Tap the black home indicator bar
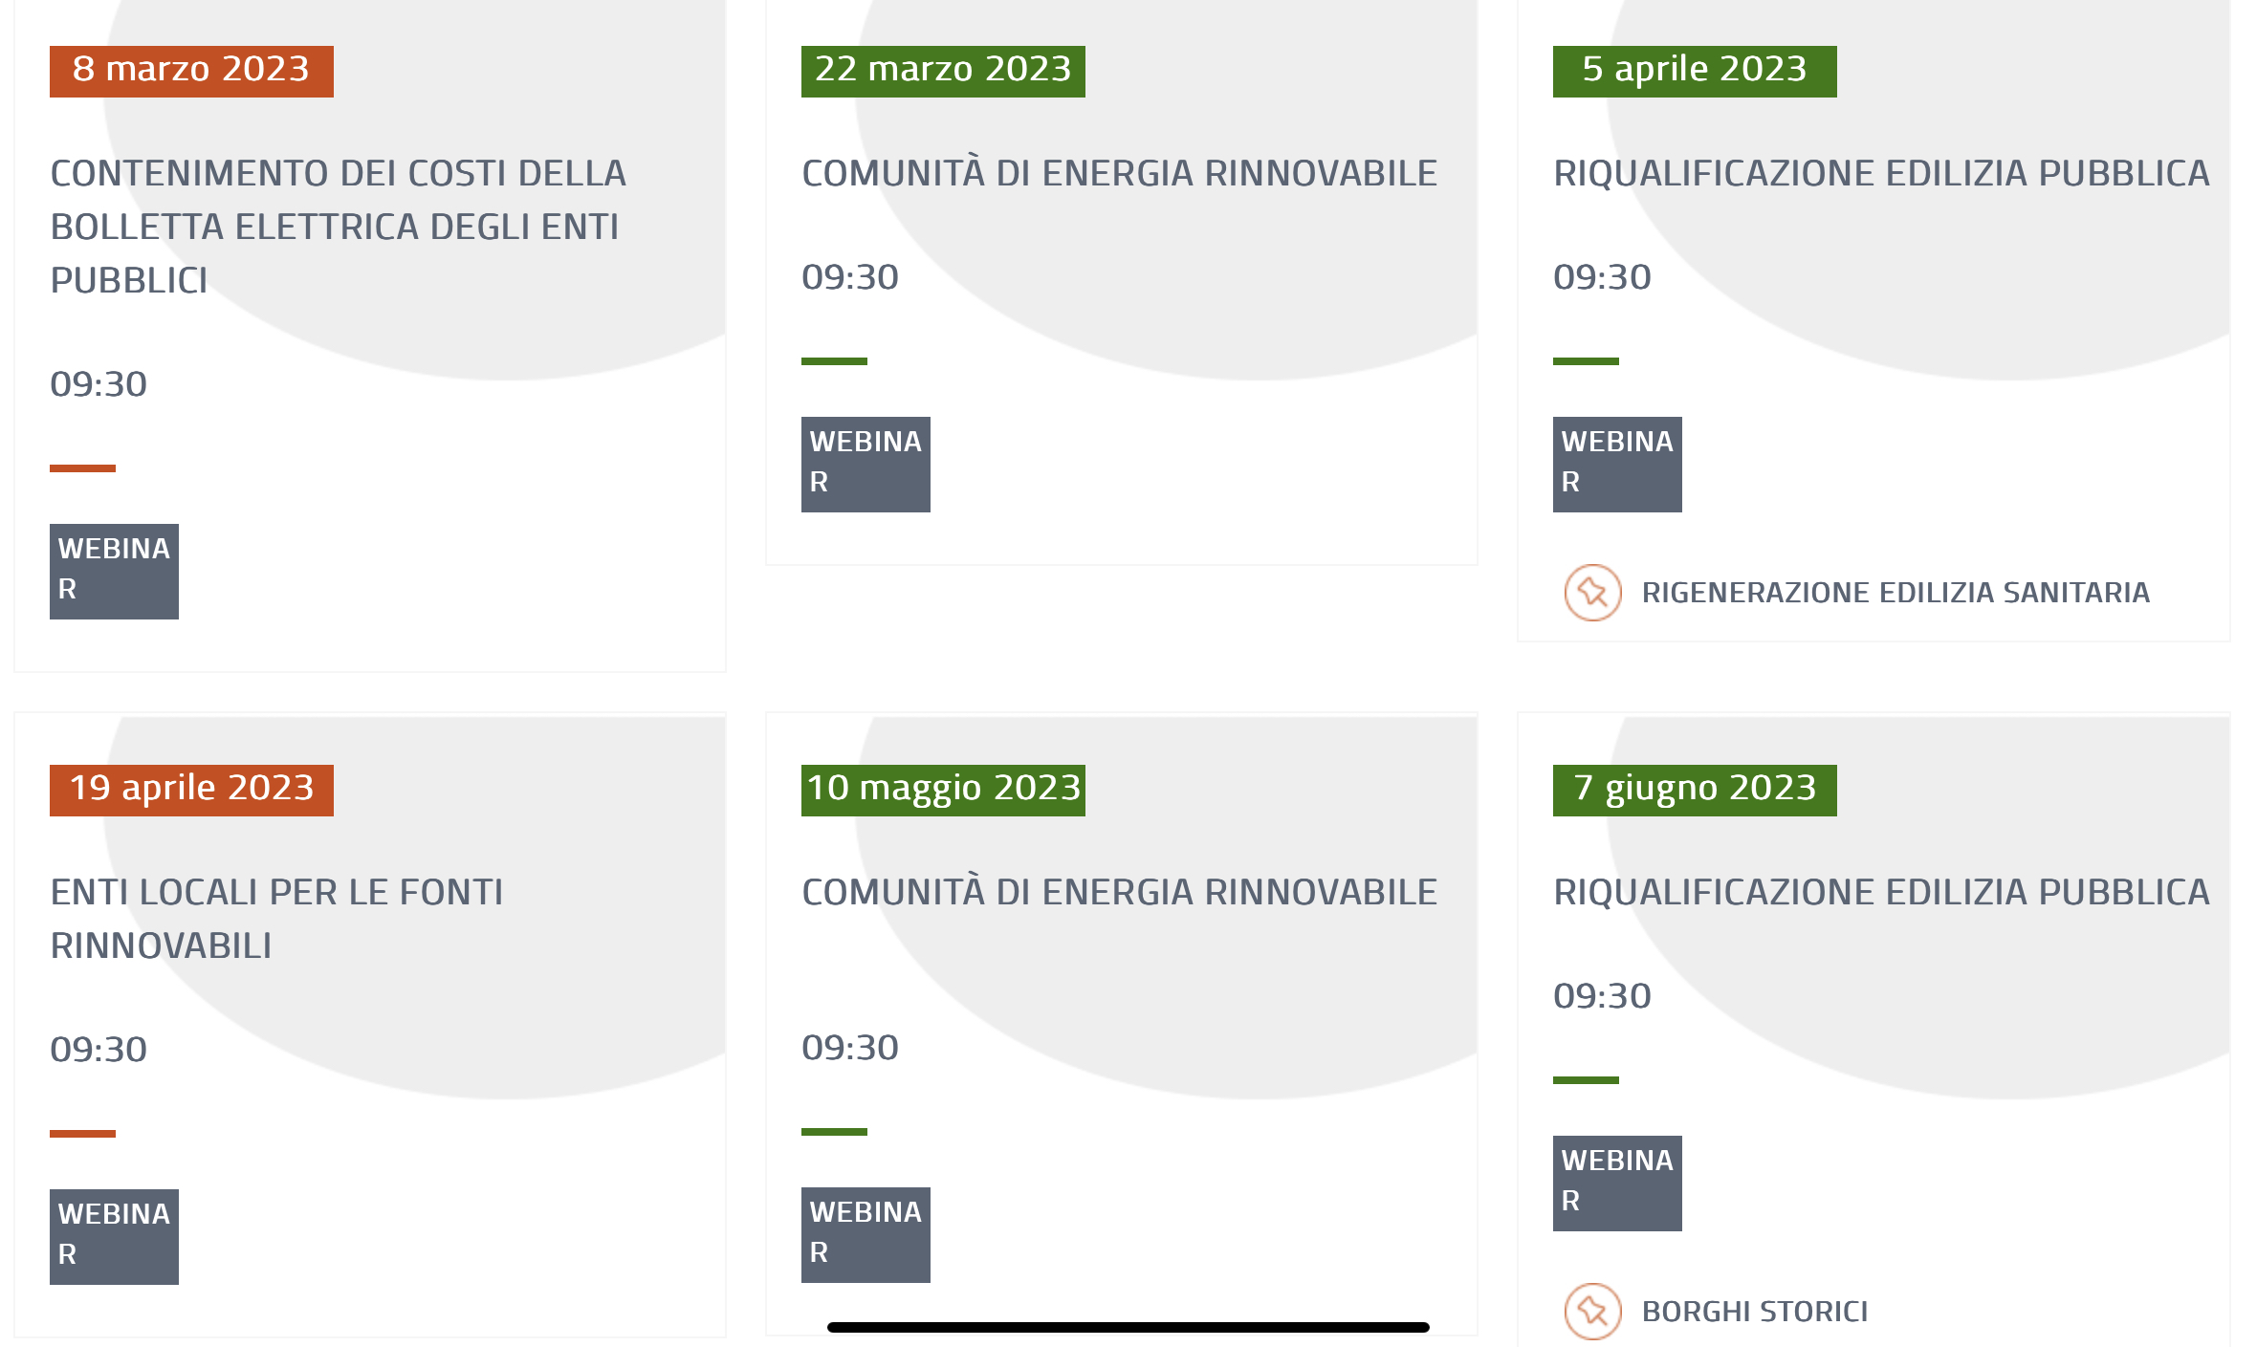2257x1347 pixels. point(1128,1327)
